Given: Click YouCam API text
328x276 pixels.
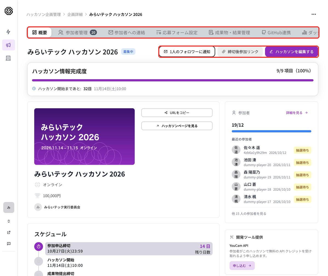Looking at the screenshot, I should click(x=239, y=245).
